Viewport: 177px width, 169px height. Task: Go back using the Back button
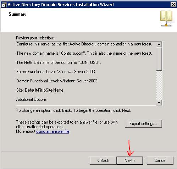tap(103, 160)
